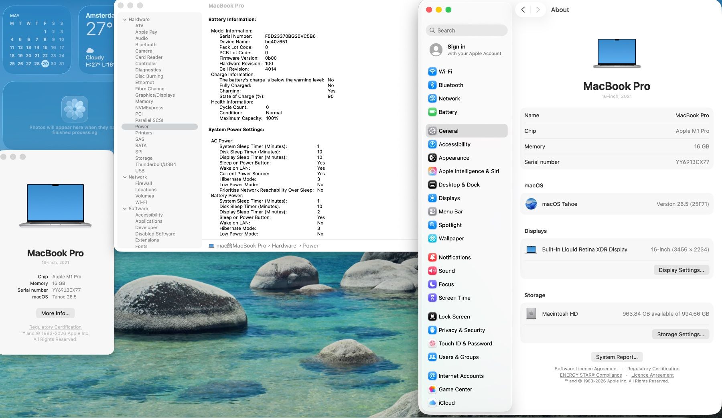This screenshot has height=418, width=722.
Task: Open the Sound settings icon
Action: (432, 271)
